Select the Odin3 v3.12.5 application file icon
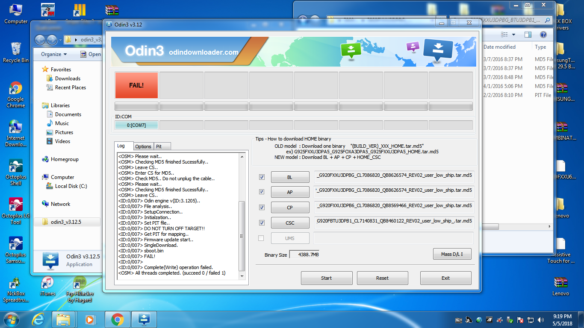The width and height of the screenshot is (584, 328). 50,260
